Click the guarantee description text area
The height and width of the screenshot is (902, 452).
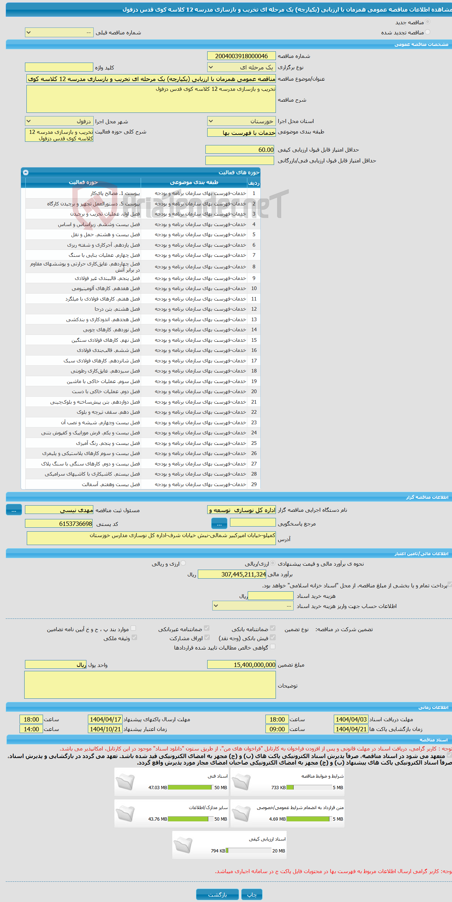150,685
